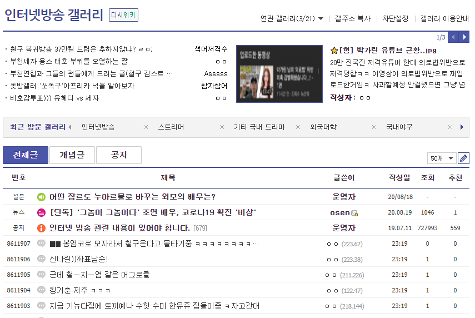Click speech bubble icon on post 8611904
This screenshot has width=475, height=318.
[41, 290]
